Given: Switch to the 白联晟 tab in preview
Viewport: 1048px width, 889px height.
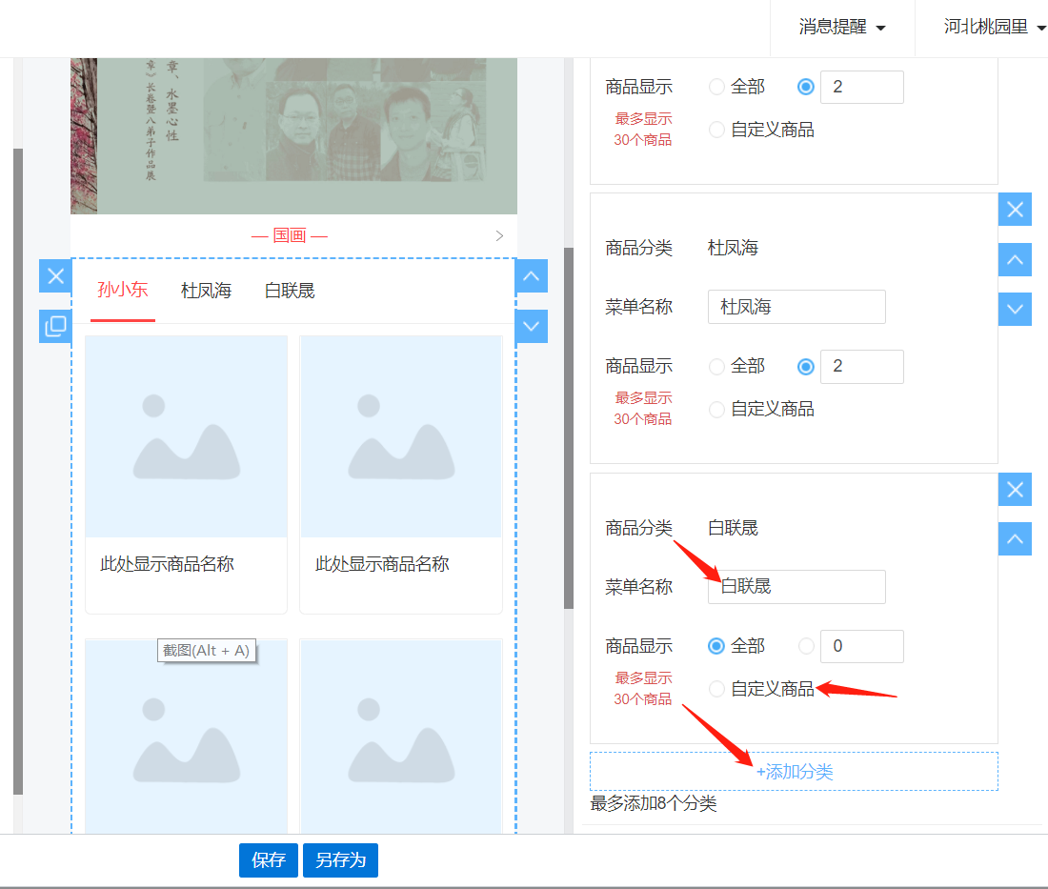Looking at the screenshot, I should (290, 291).
